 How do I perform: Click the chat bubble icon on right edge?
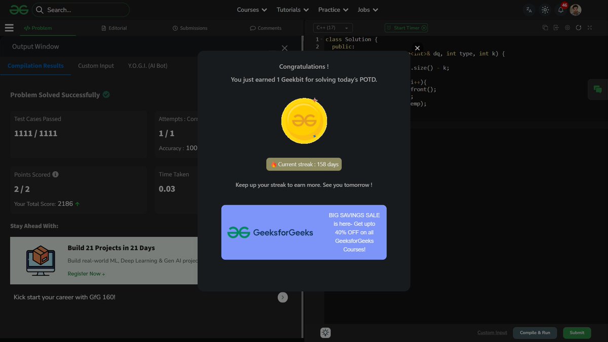[598, 90]
